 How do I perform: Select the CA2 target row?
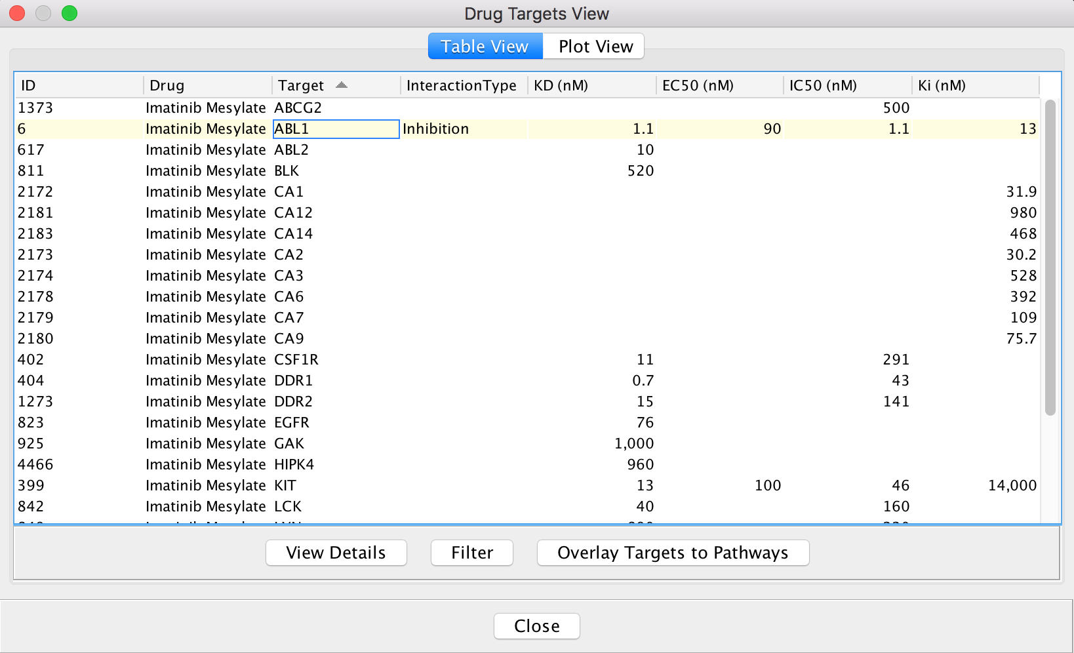pyautogui.click(x=528, y=255)
